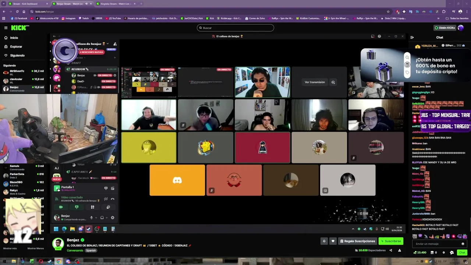Report stream via warning triangle icon
Screen dimensions: 471x265
coord(400,250)
